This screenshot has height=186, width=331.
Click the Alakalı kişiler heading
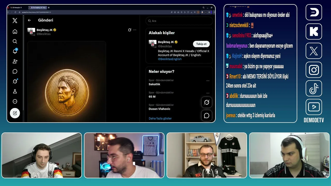[x=162, y=33]
